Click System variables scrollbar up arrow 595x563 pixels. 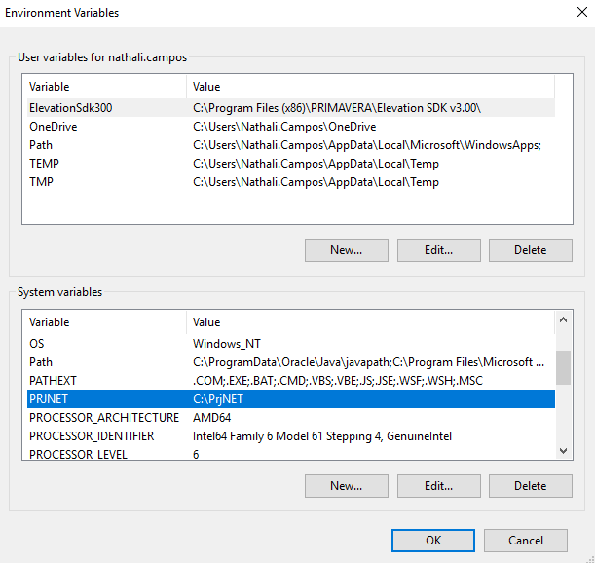coord(564,319)
